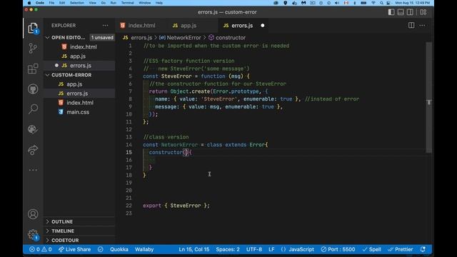Click the 1 unsaved badge
457x257 pixels.
(x=102, y=38)
